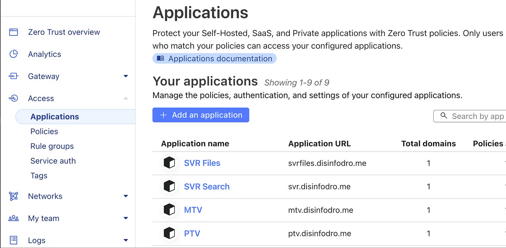This screenshot has height=248, width=506.
Task: Click the svrfiles.disinfodro.me URL cell
Action: (327, 163)
